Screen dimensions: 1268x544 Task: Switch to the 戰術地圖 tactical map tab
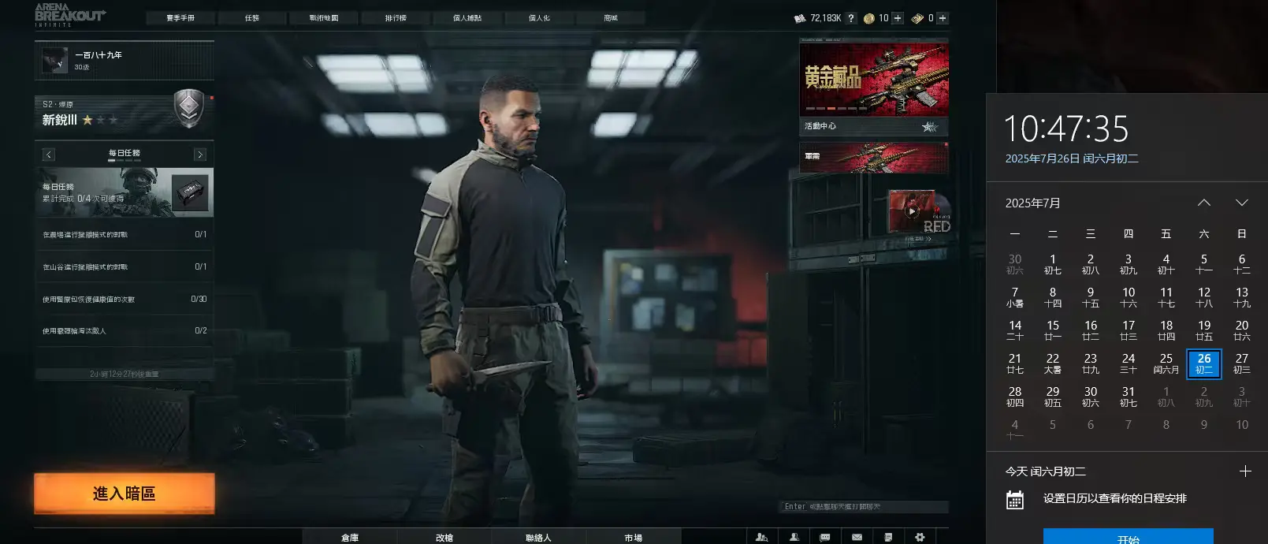(324, 17)
